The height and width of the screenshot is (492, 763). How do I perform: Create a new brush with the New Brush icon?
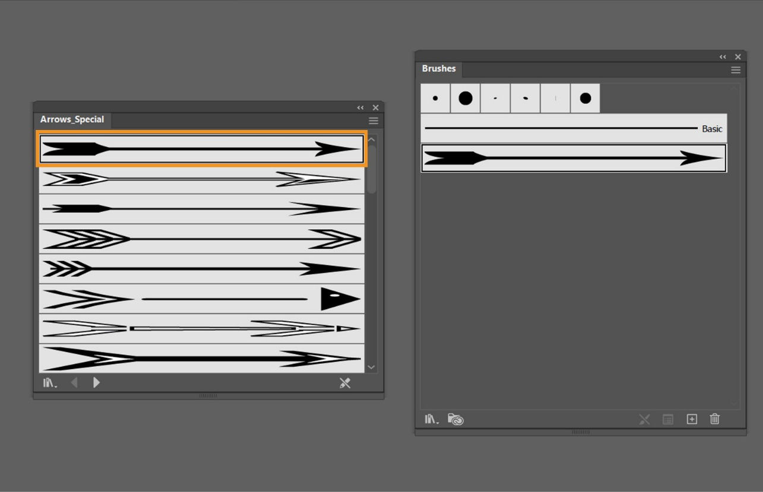pos(691,419)
